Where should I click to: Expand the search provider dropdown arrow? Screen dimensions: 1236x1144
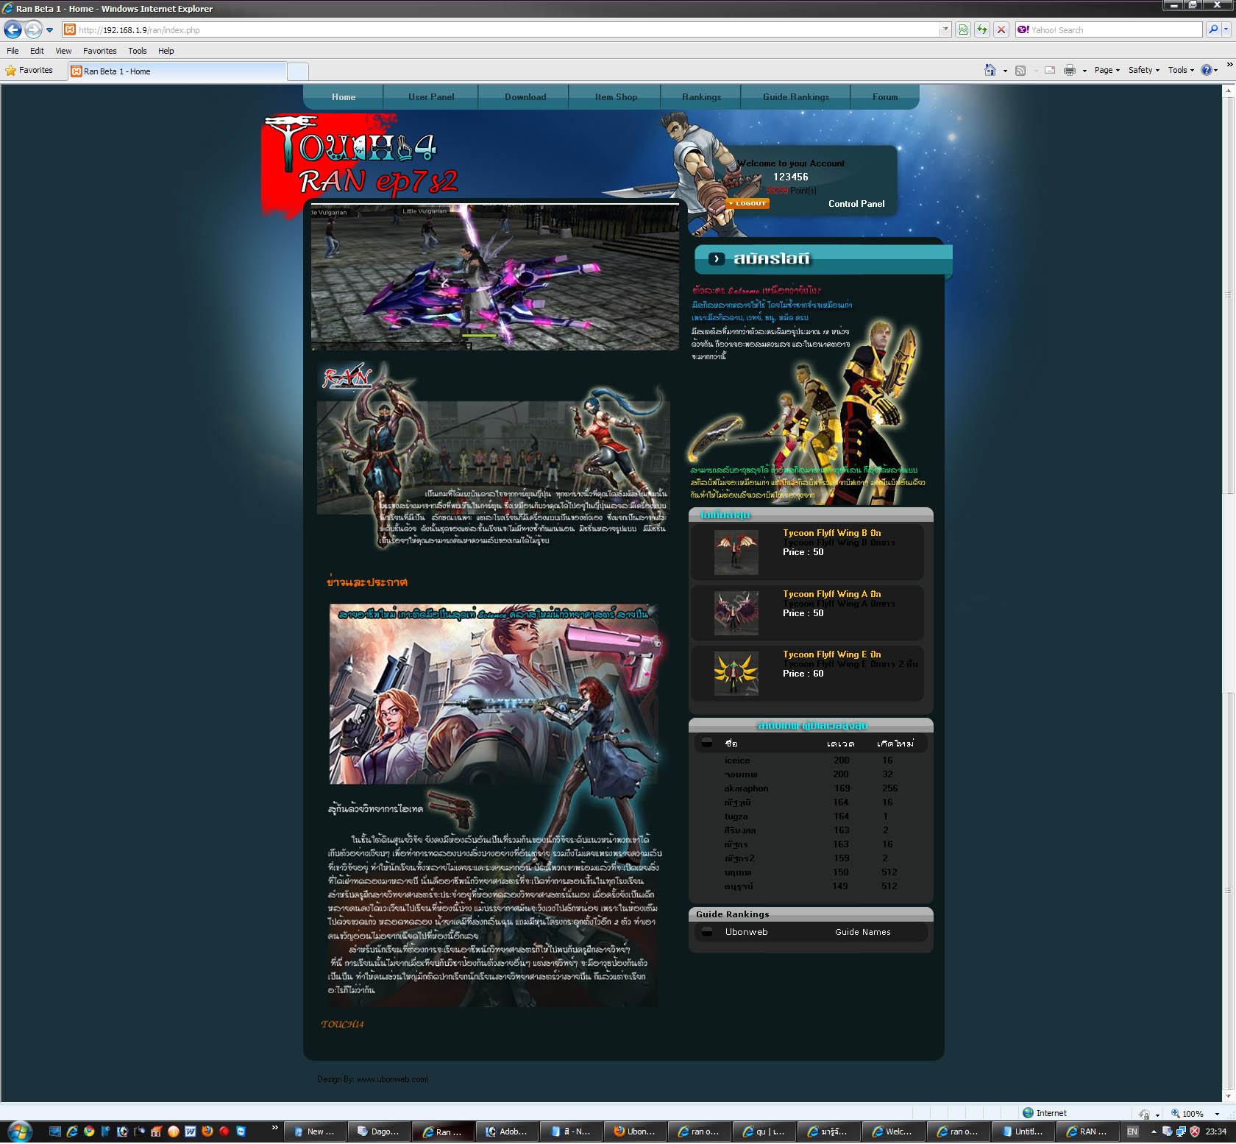click(x=1226, y=29)
